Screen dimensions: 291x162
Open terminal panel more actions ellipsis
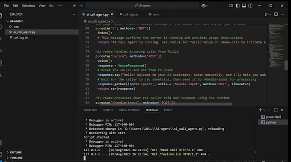click(270, 110)
